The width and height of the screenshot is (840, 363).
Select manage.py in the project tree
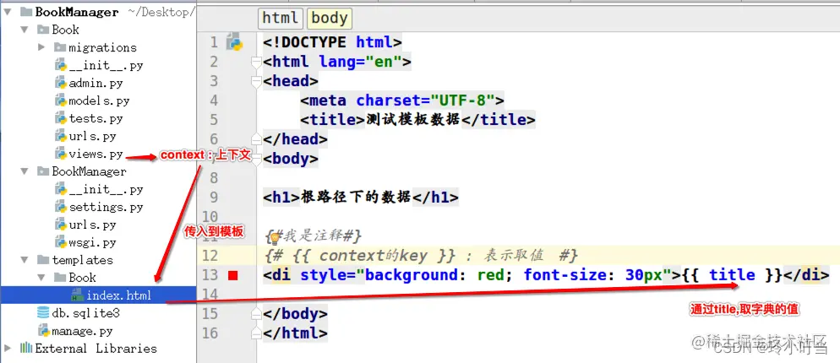[x=82, y=331]
